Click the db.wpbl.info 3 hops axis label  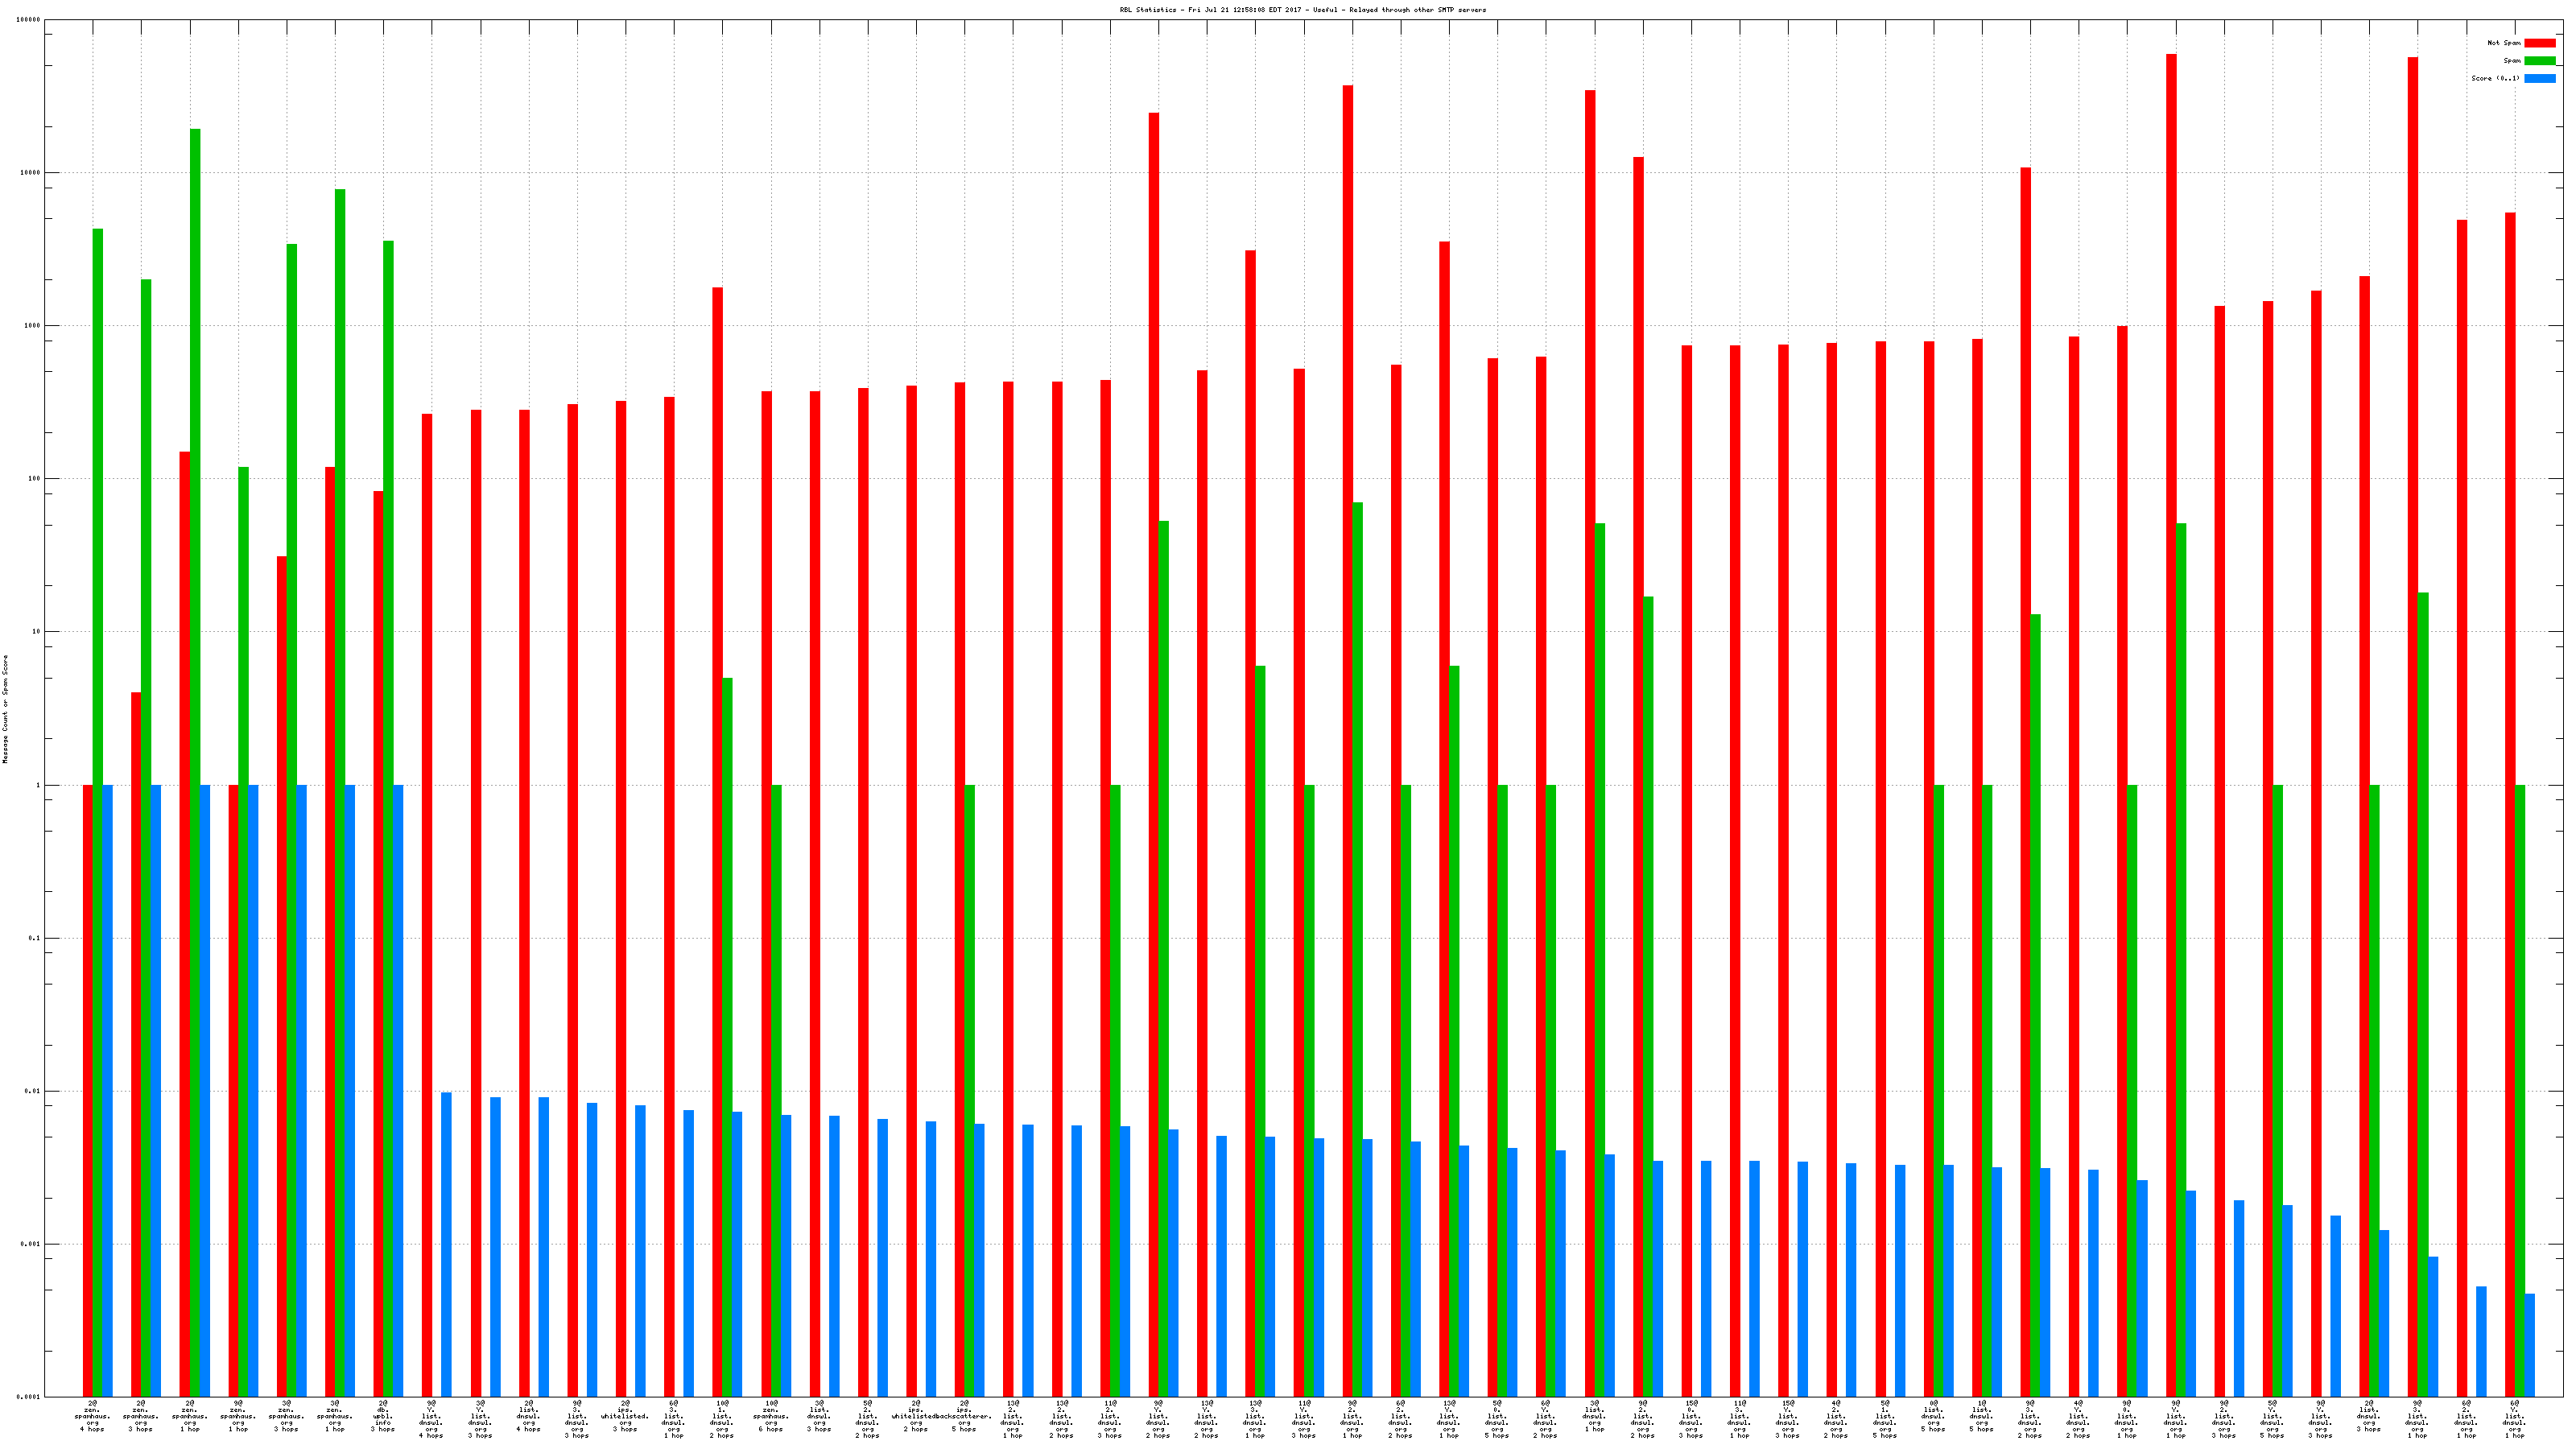(x=383, y=1416)
